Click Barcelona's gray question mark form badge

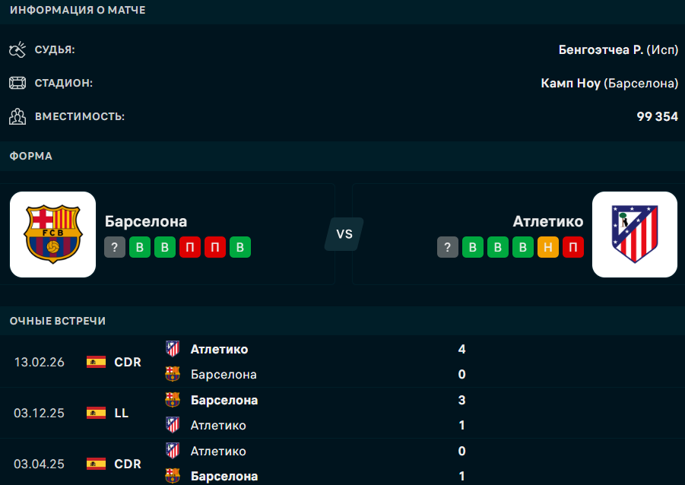(x=115, y=247)
